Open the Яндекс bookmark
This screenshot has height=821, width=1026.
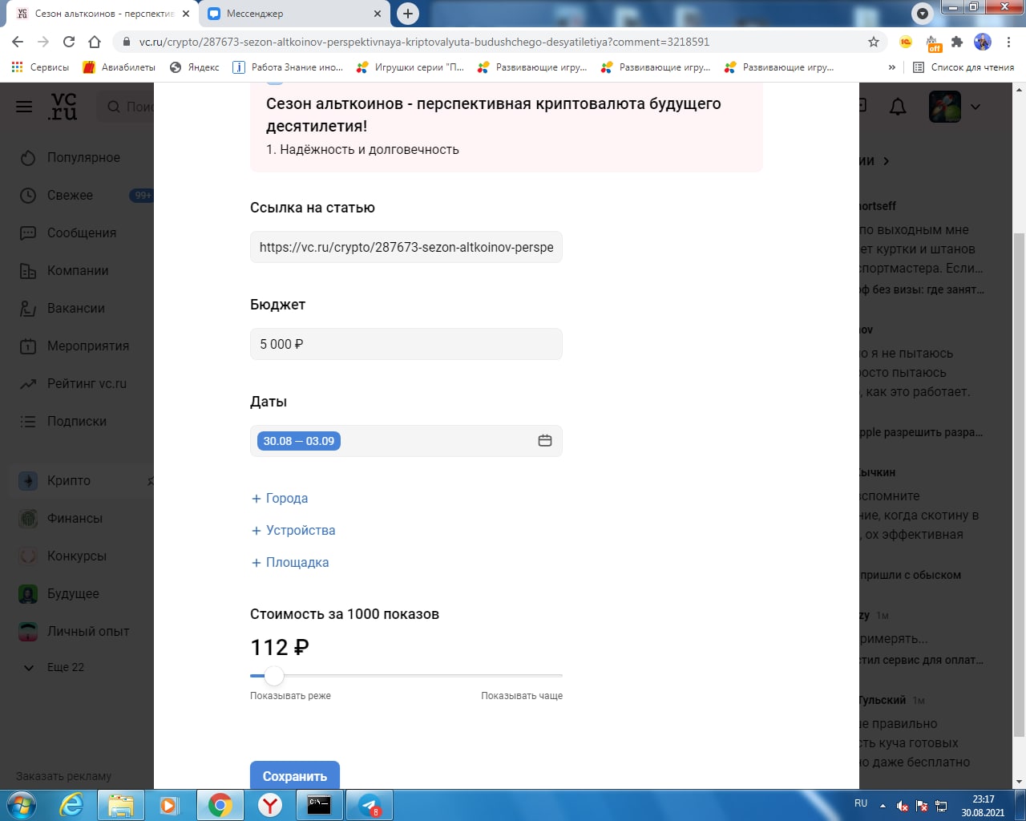[x=195, y=67]
